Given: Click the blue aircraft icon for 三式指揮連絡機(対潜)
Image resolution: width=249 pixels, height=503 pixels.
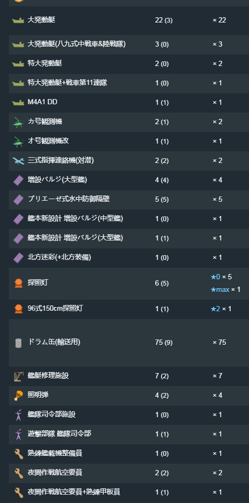Looking at the screenshot, I should point(18,161).
